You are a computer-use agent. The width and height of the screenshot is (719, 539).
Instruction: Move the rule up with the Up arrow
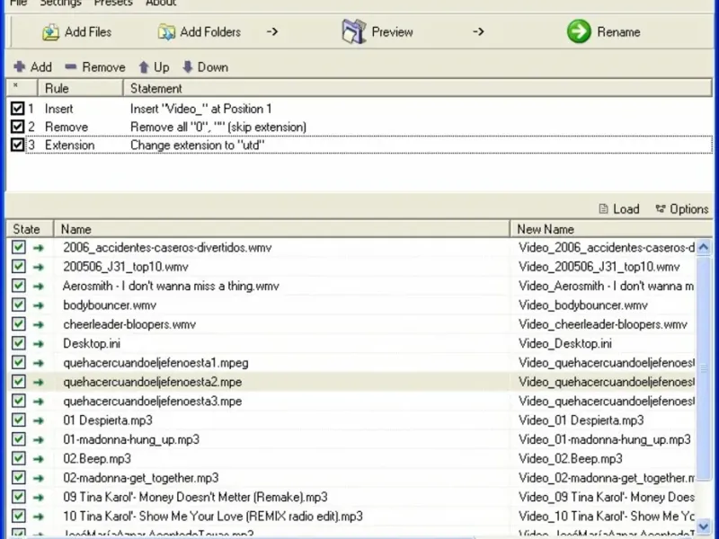coord(144,67)
